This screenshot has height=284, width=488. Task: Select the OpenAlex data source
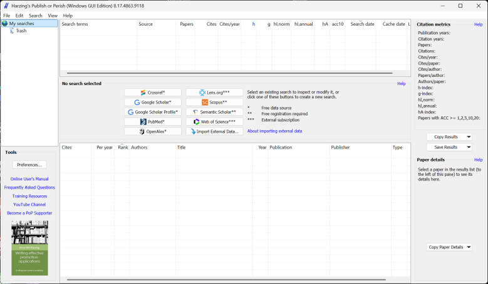point(153,132)
